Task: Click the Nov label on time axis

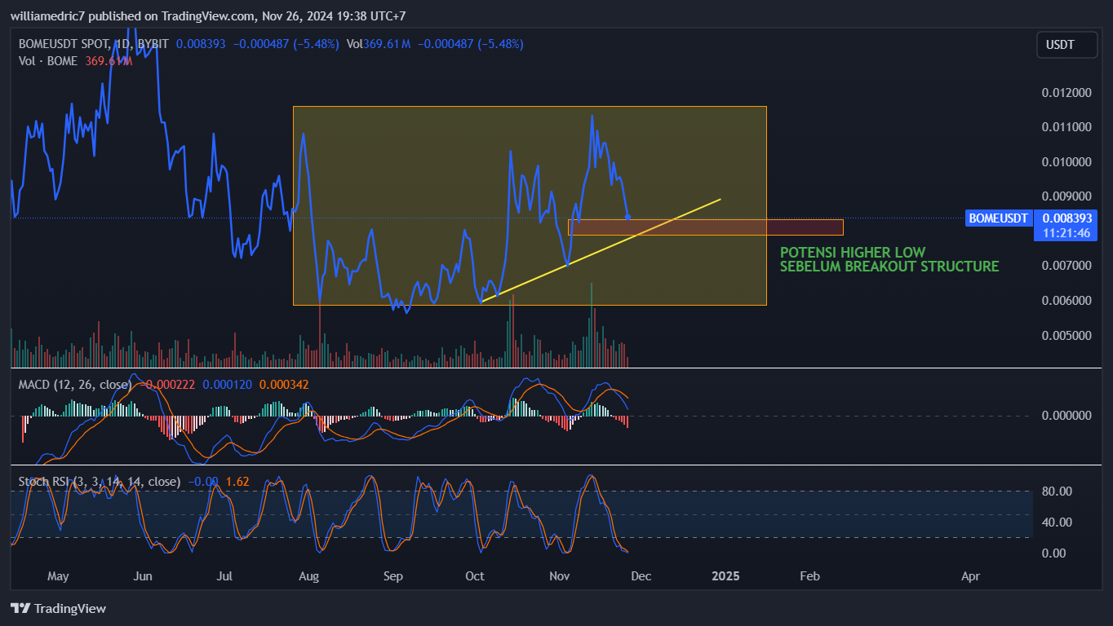Action: coord(559,576)
